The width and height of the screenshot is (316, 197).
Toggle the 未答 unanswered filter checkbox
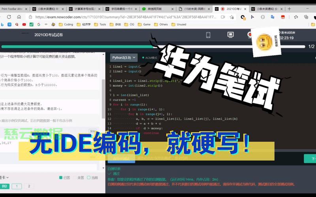coord(75,178)
